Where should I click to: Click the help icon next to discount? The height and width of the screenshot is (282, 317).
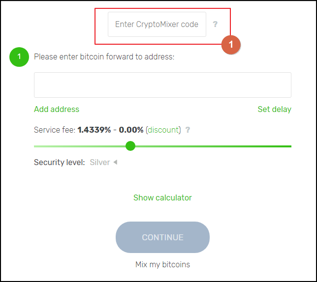point(188,130)
